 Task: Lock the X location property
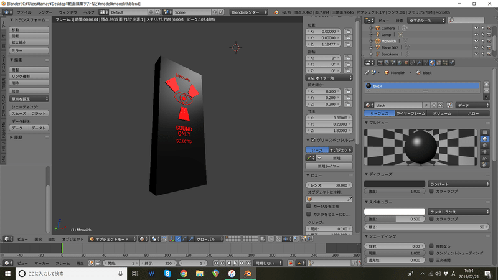point(349,32)
